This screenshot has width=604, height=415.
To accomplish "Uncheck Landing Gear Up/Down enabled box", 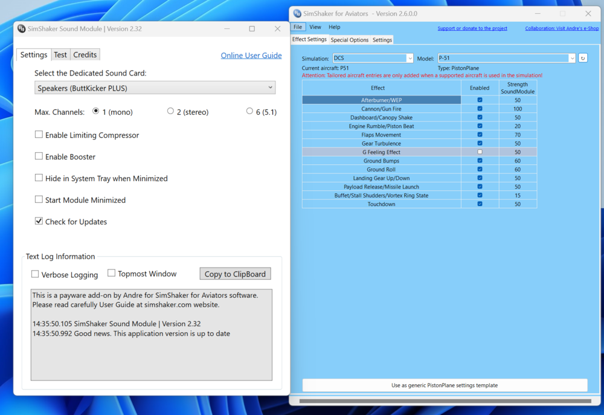I will 480,178.
